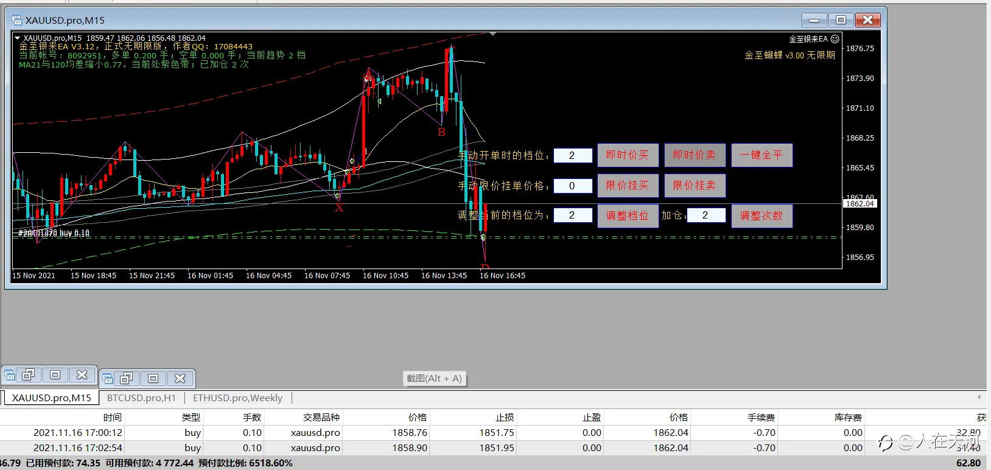Click the 1876.75 price scale label

pyautogui.click(x=860, y=48)
